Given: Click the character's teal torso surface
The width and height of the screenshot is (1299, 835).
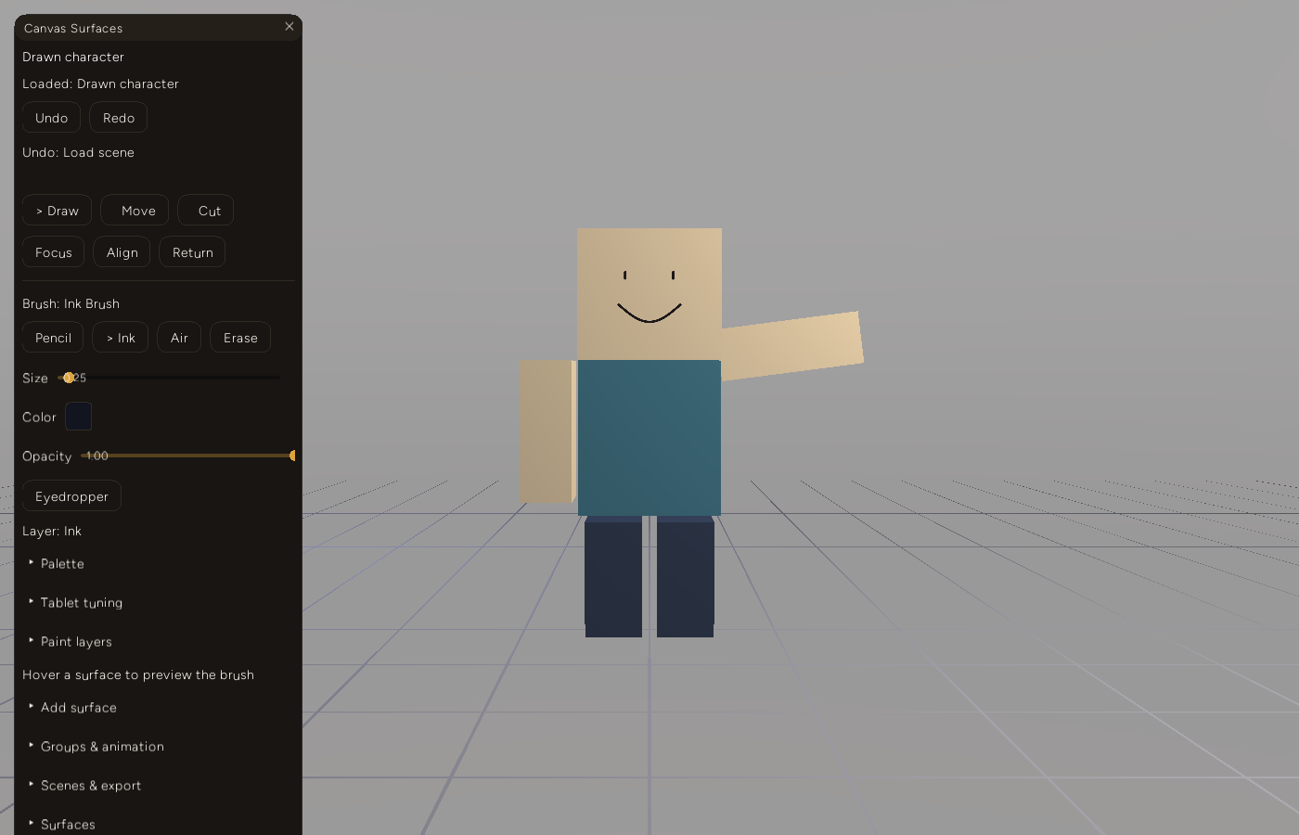Looking at the screenshot, I should coord(649,437).
